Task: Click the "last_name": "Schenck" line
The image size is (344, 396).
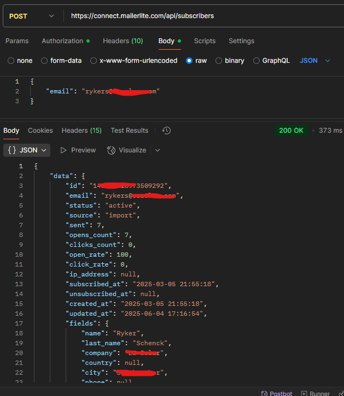Action: point(126,343)
